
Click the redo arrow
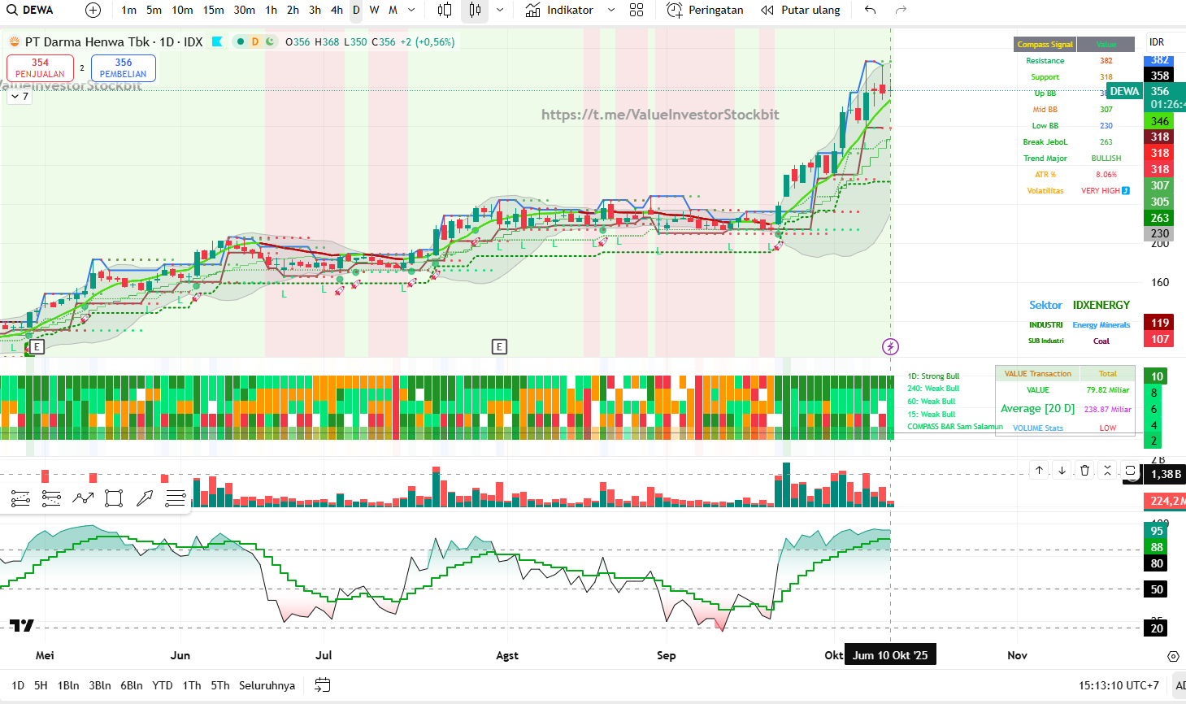click(901, 10)
